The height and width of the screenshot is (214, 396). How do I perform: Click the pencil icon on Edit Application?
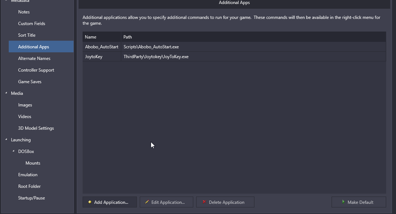(x=147, y=202)
